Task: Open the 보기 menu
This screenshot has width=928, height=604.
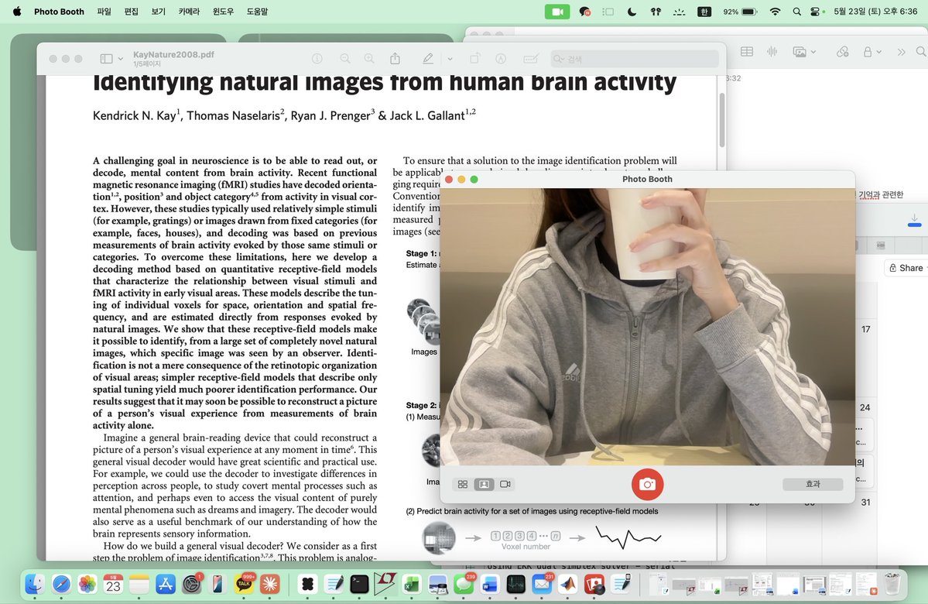Action: point(159,12)
